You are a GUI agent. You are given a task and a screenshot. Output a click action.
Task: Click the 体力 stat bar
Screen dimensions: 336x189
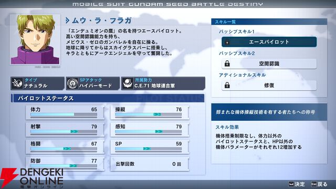(64, 114)
